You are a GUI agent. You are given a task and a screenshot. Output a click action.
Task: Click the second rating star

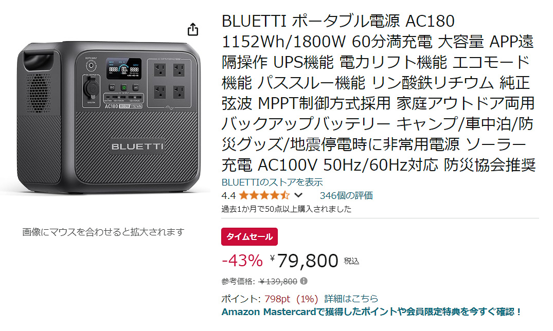coord(255,195)
